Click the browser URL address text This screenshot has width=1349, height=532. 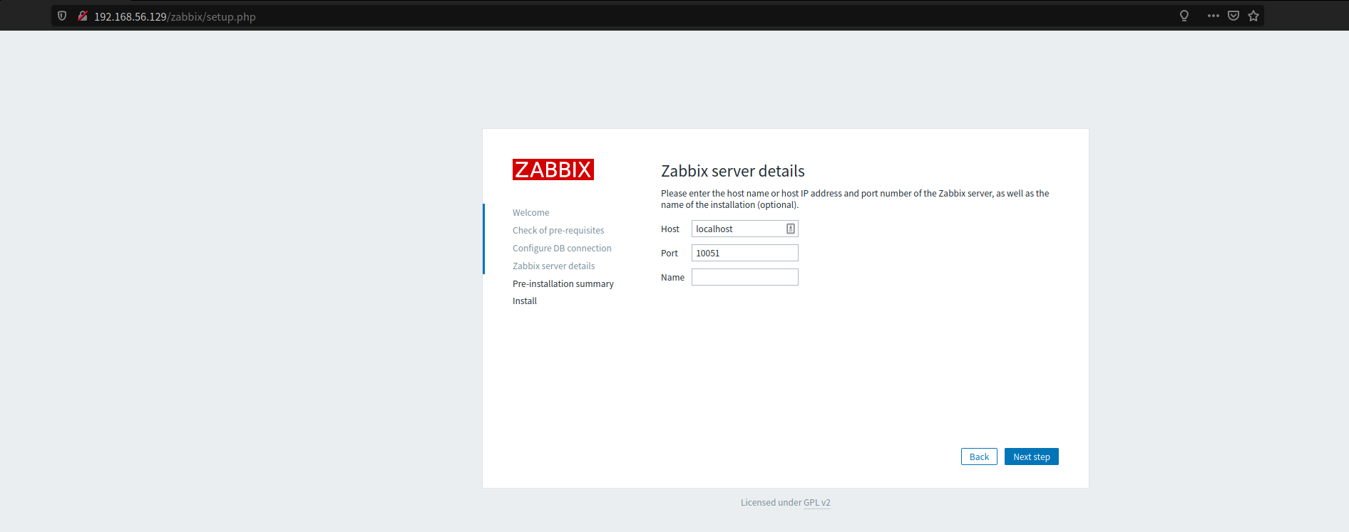tap(175, 16)
